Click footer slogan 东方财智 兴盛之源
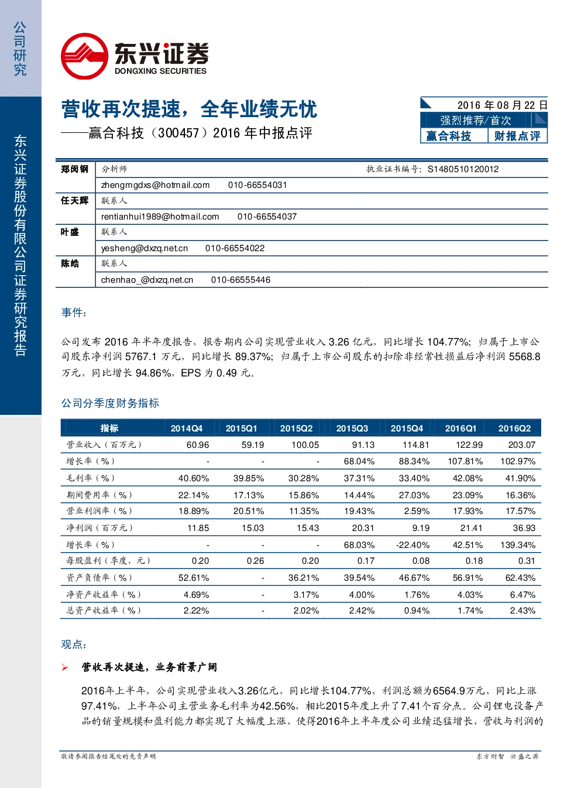581x788 pixels. point(507,756)
